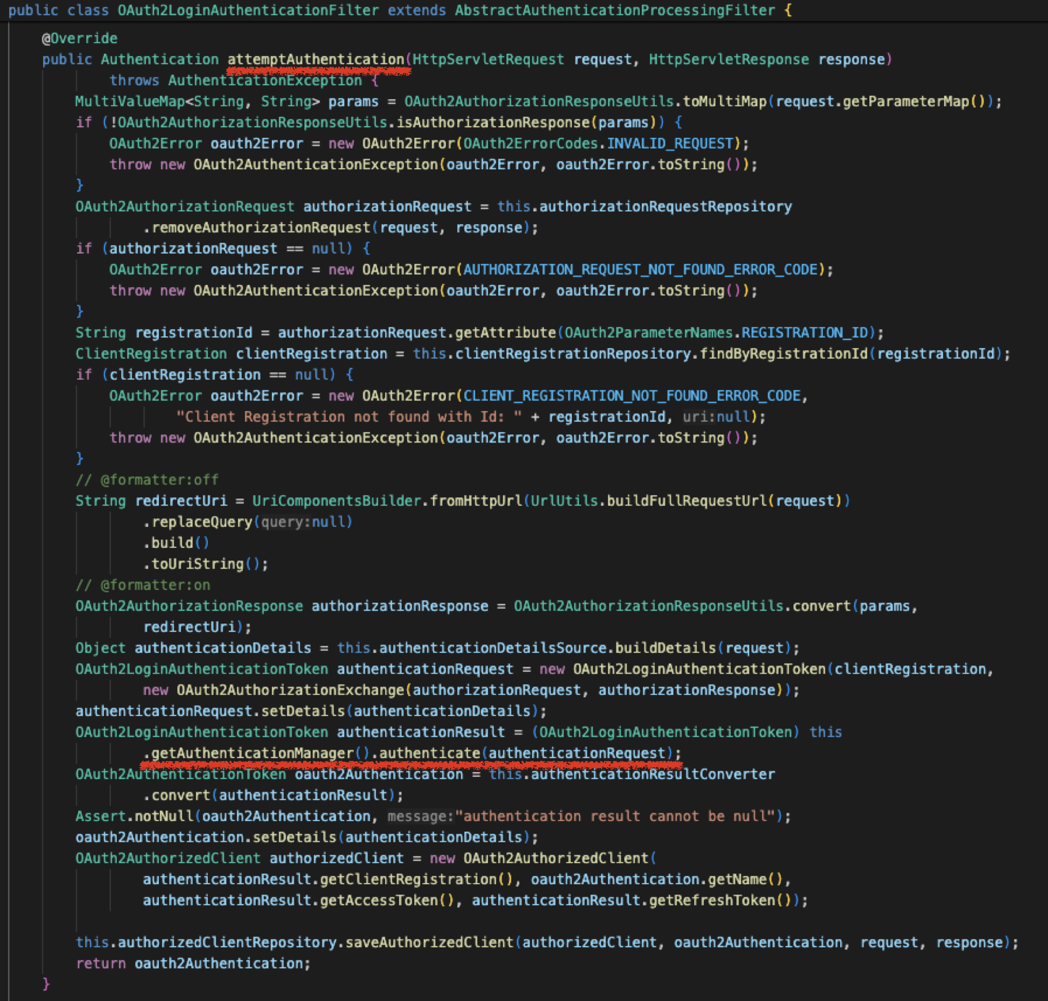Click the // @formatter:off comment

(x=147, y=480)
